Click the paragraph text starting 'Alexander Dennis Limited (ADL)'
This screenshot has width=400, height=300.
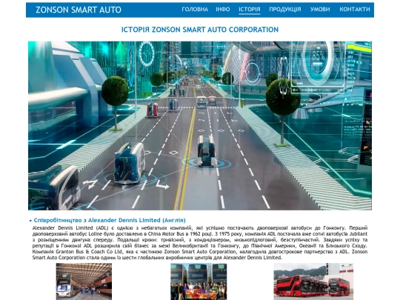(200, 243)
